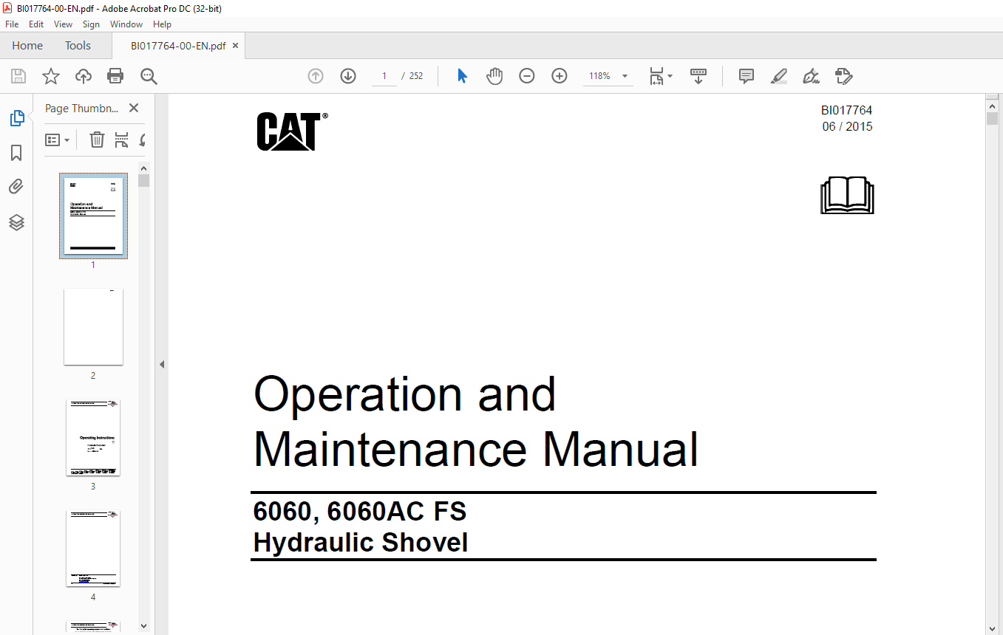Open Page Thumbnails sidebar icon

(x=16, y=118)
